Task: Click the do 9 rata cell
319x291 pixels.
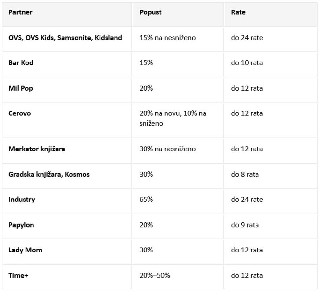Action: (245, 225)
